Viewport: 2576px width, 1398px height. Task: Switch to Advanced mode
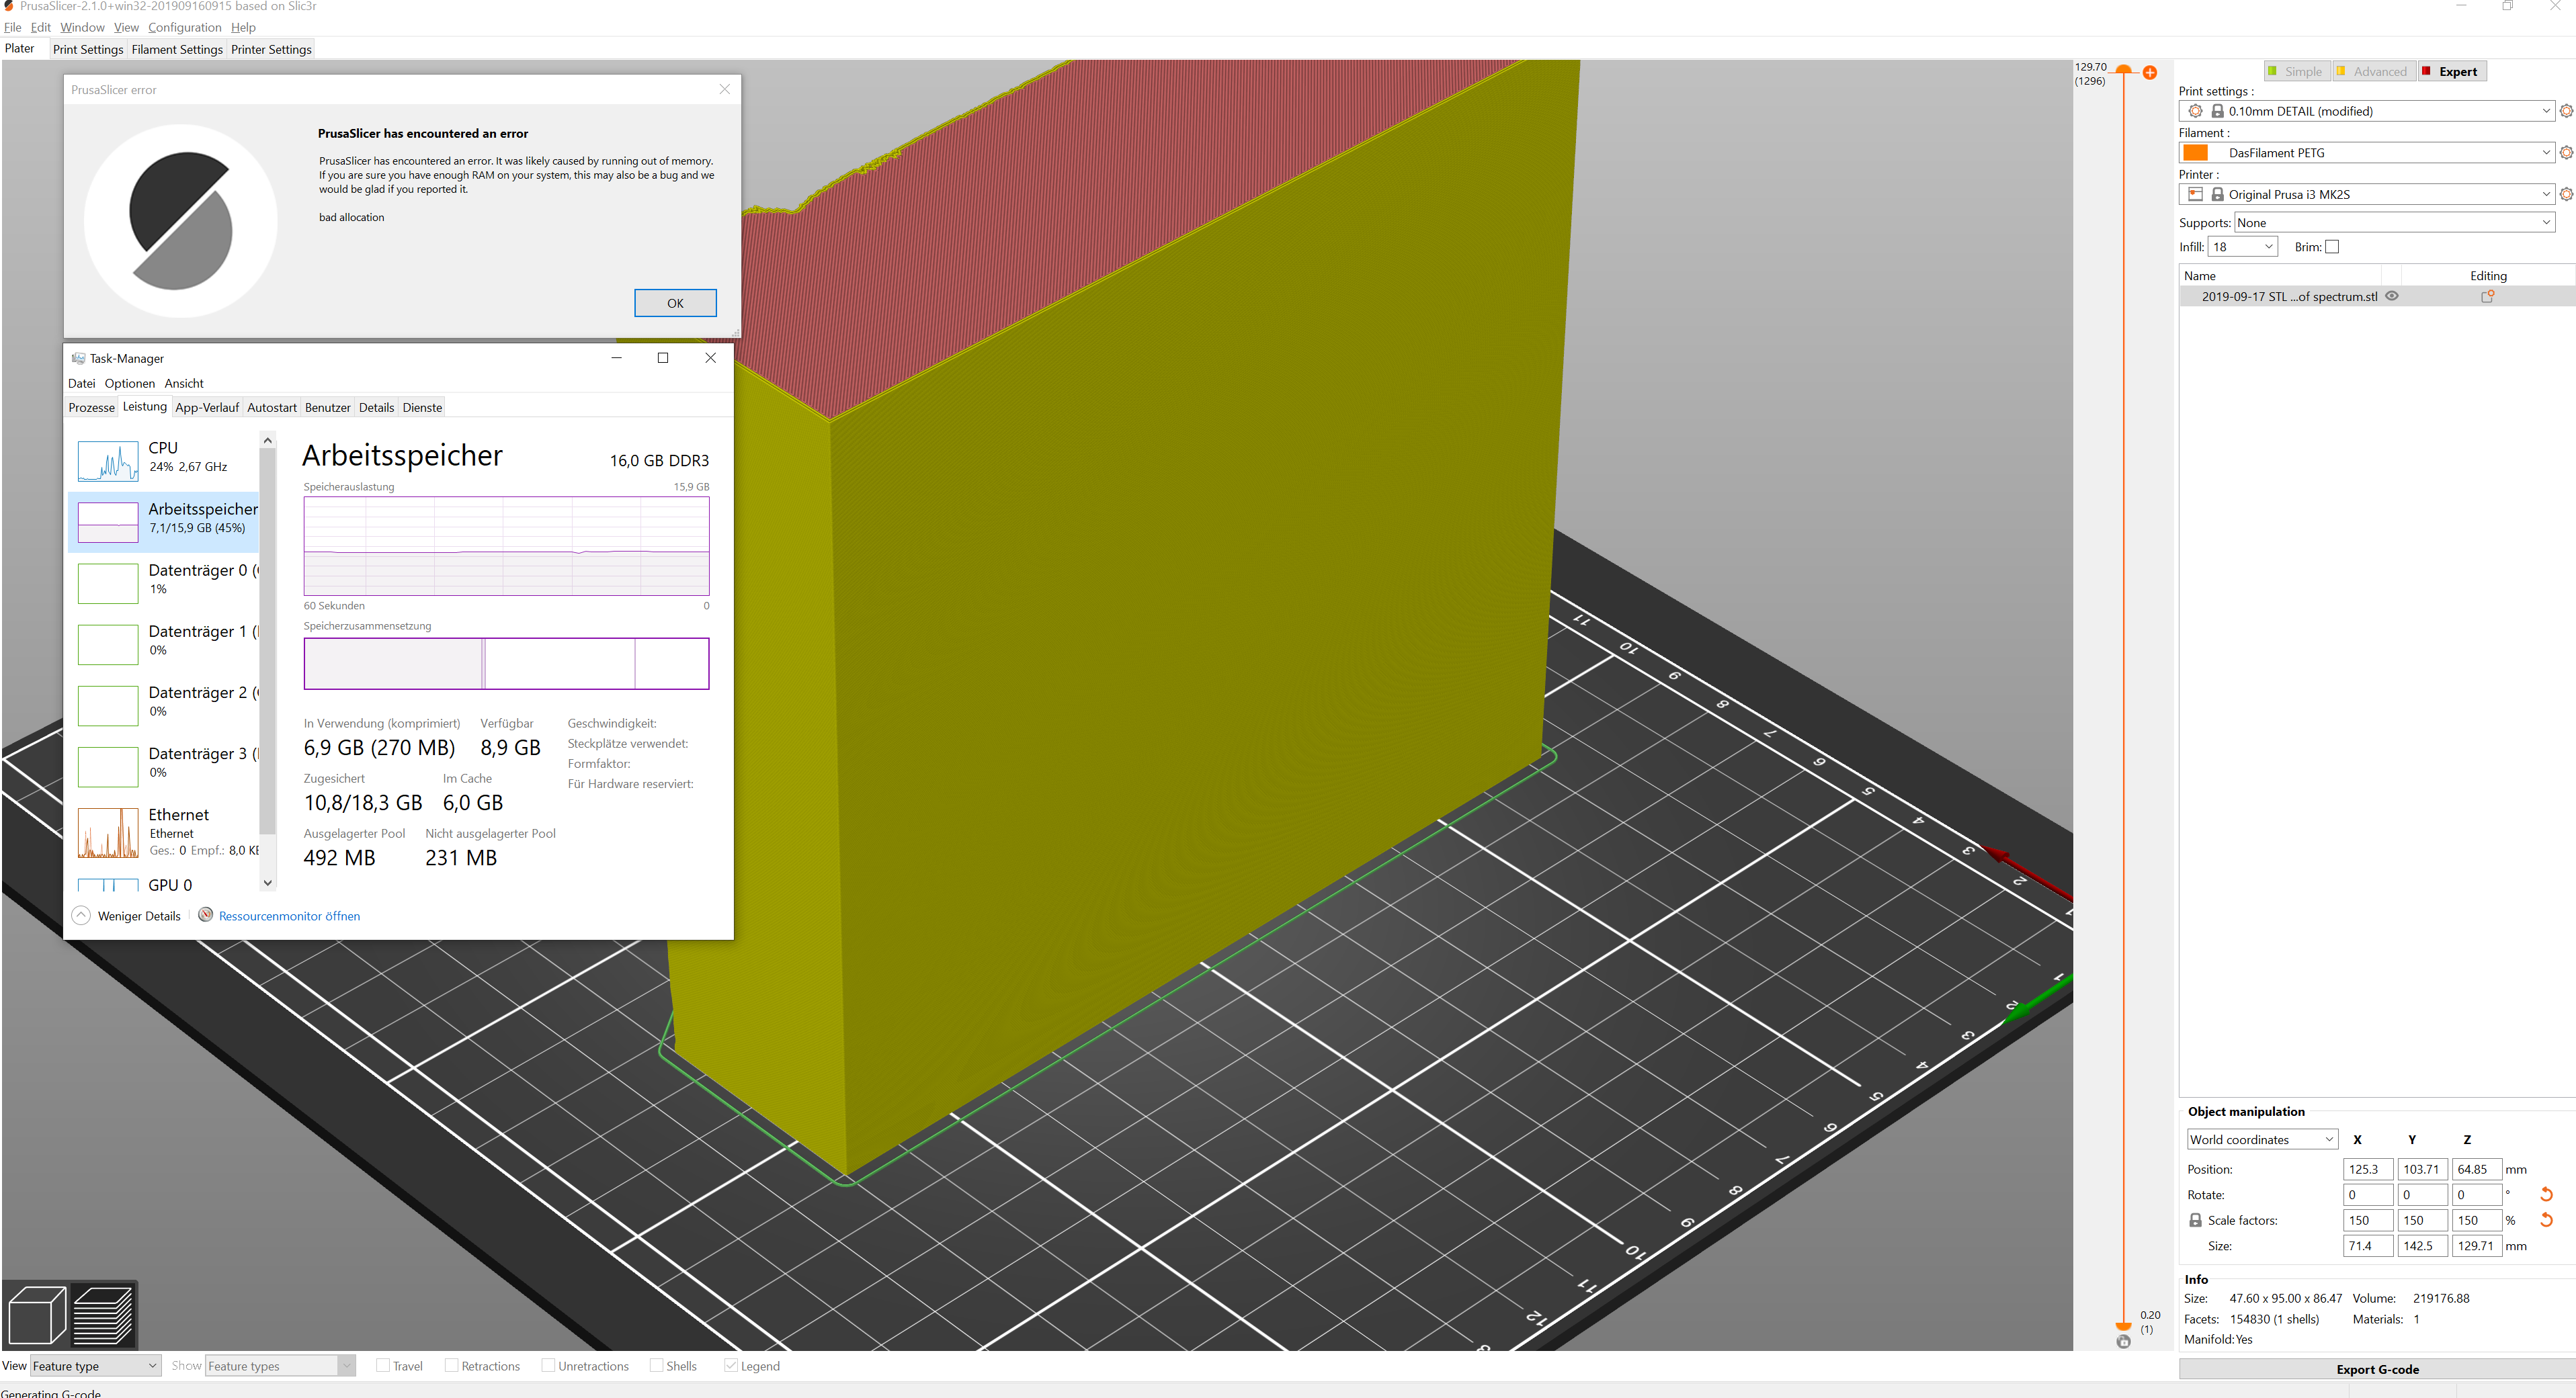pyautogui.click(x=2374, y=71)
